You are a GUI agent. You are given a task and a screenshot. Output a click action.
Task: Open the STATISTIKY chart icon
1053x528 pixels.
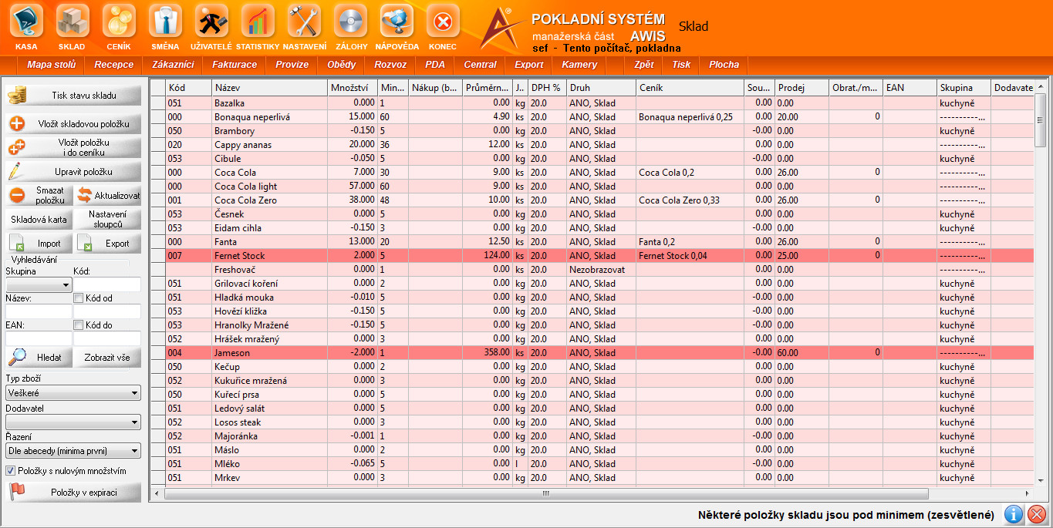click(x=258, y=21)
